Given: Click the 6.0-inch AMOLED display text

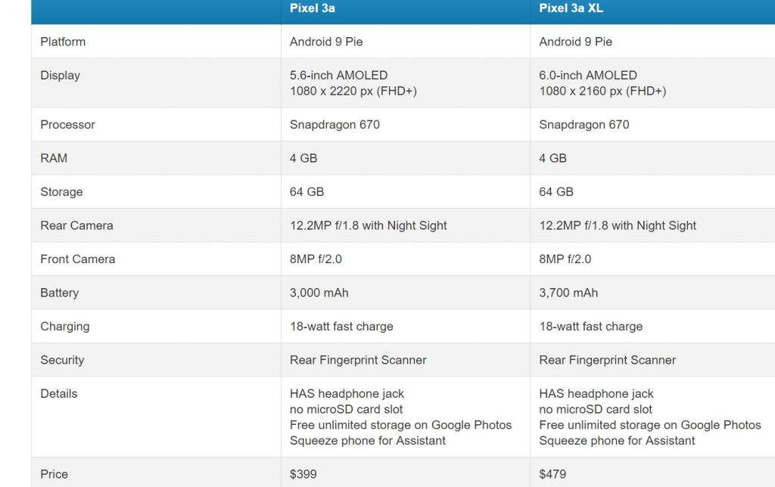Looking at the screenshot, I should 588,76.
